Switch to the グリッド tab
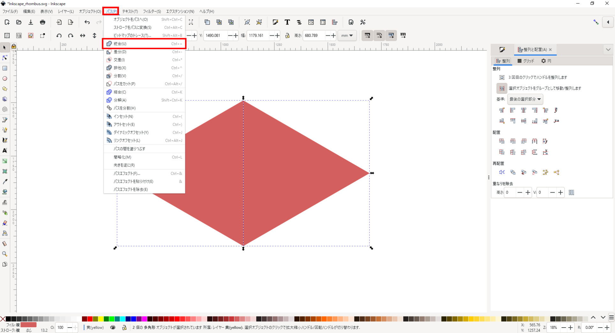The width and height of the screenshot is (615, 333). [525, 61]
